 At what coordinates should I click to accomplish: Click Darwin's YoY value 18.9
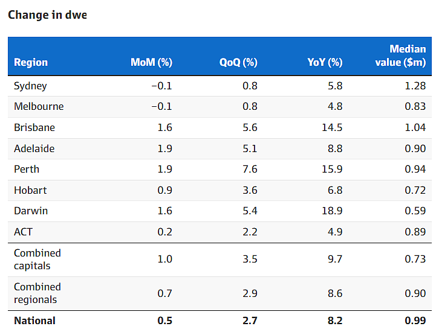332,211
